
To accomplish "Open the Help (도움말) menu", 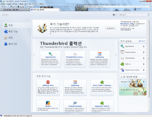I will (41, 4).
